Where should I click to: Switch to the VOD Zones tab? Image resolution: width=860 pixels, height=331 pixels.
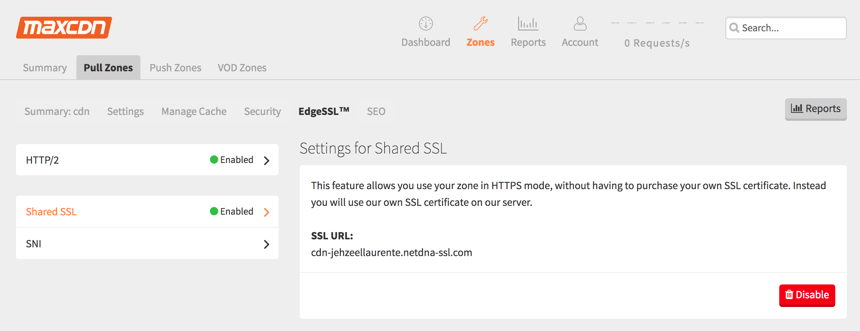click(x=242, y=68)
